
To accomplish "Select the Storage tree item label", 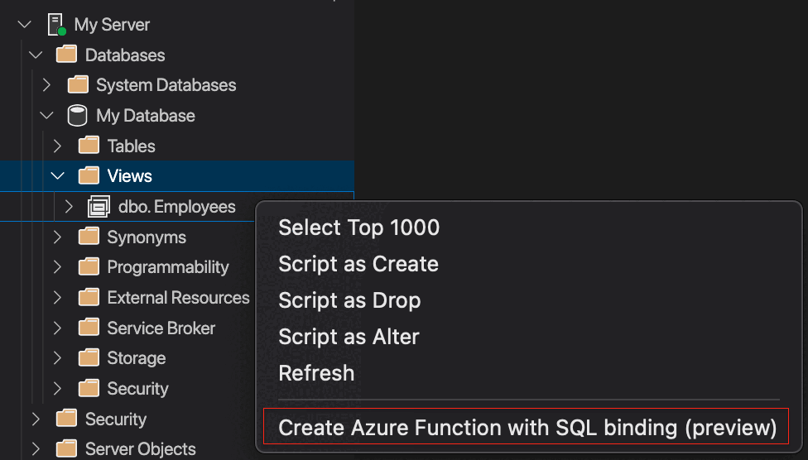I will 137,358.
